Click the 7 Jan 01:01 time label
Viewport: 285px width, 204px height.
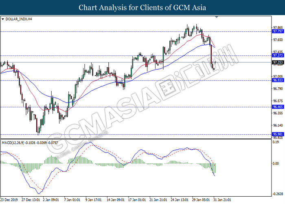(72, 200)
